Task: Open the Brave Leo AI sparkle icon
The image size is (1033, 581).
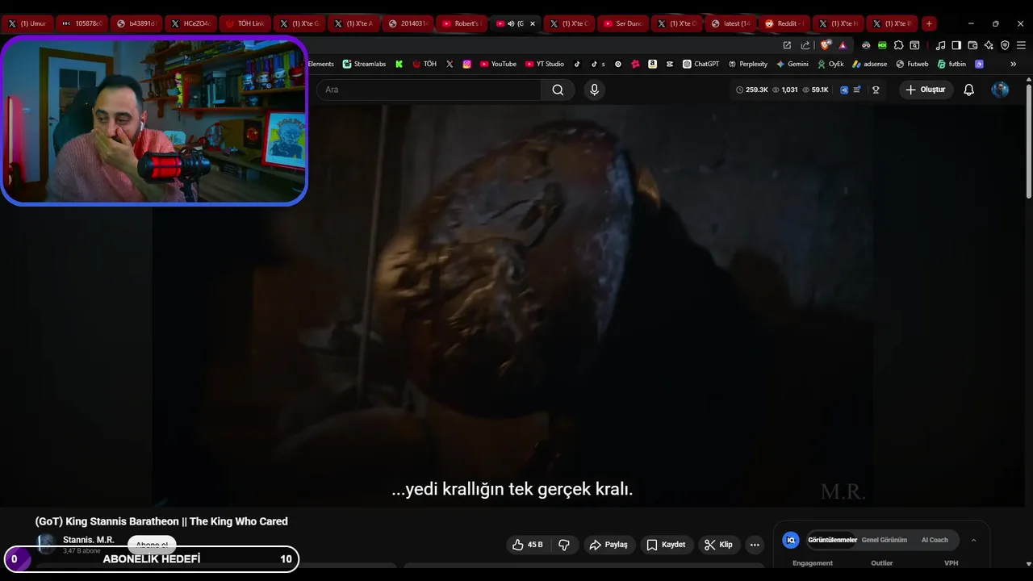Action: [989, 45]
